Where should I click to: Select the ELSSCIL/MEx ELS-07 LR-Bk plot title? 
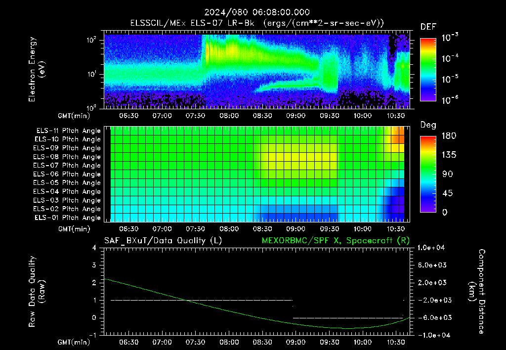(x=257, y=23)
